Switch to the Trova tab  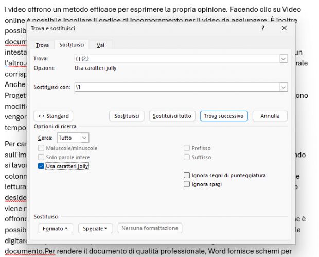click(42, 45)
